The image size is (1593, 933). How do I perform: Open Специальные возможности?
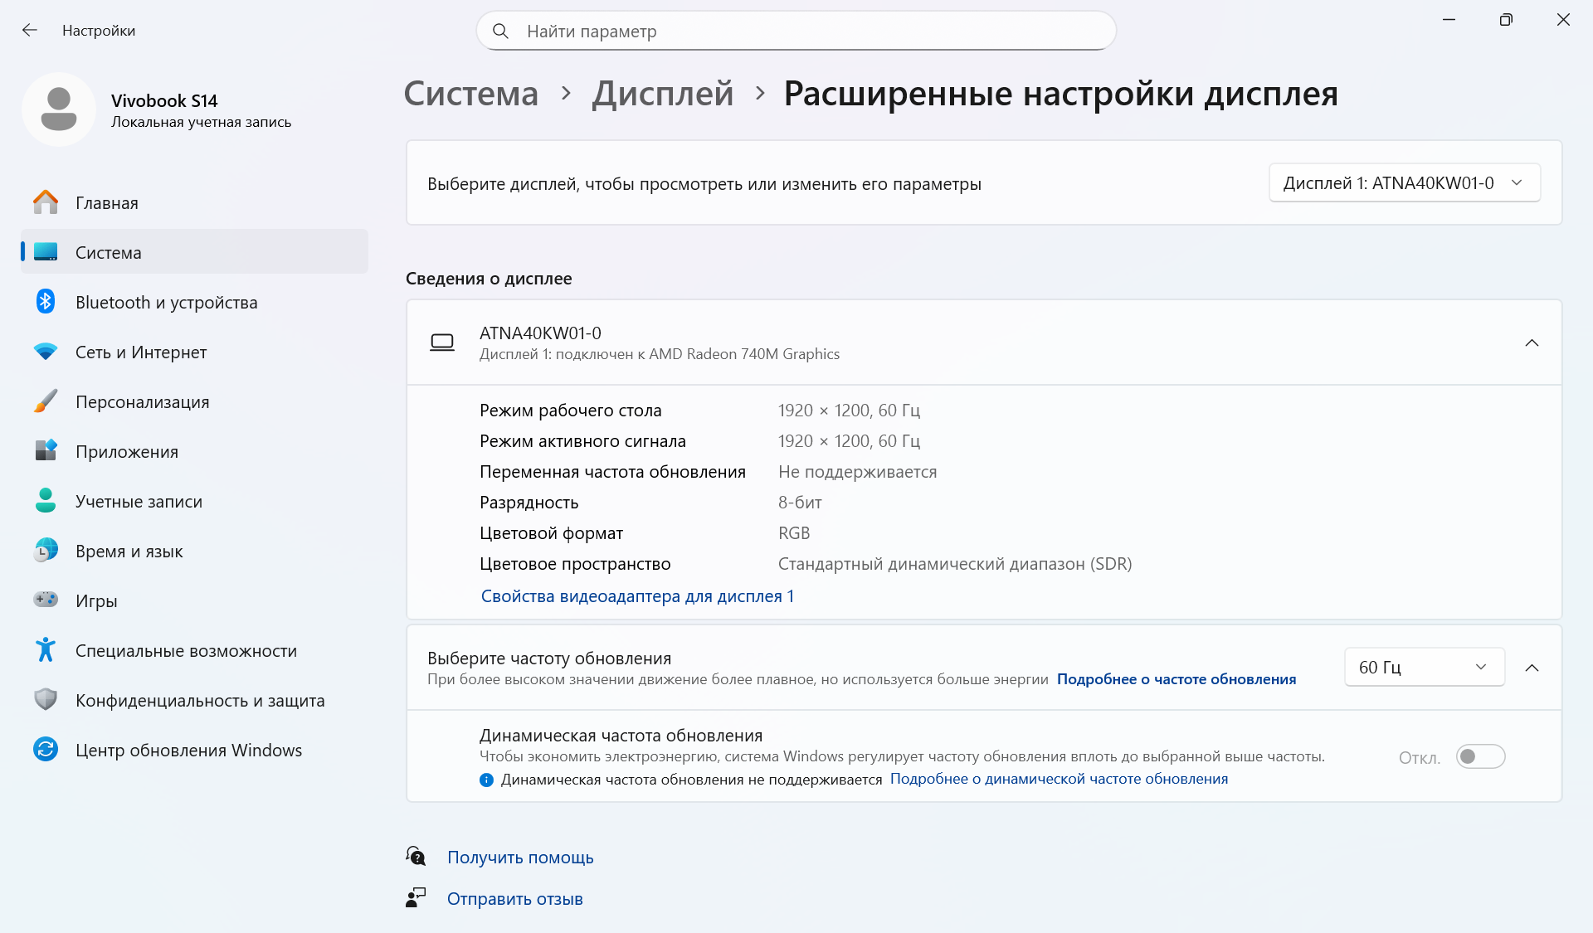pos(194,650)
